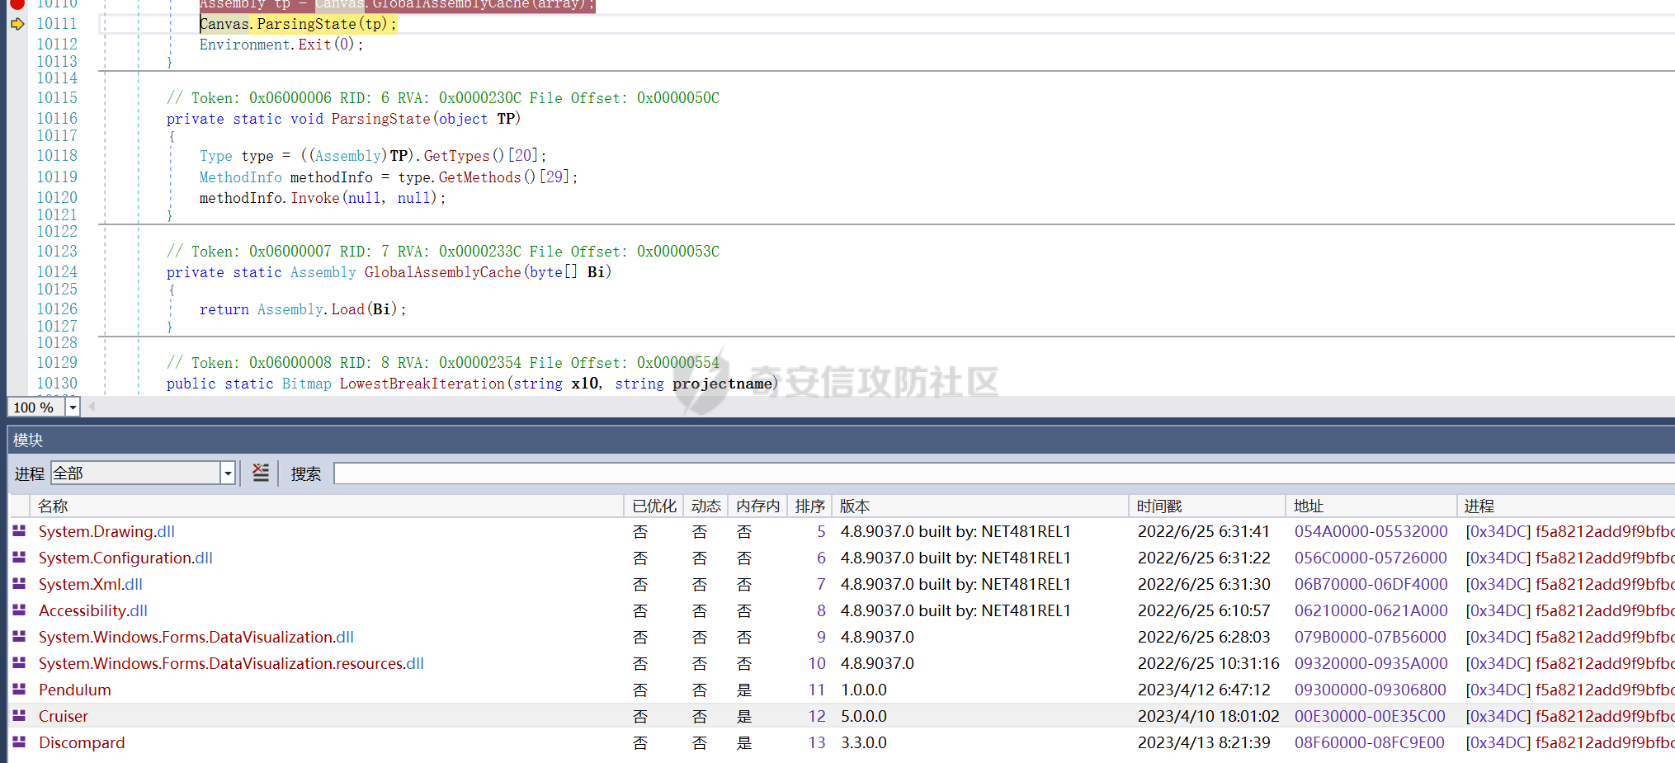This screenshot has height=763, width=1675.
Task: Click address 08F60000-08FC9E00 for Discompard
Action: (x=1369, y=742)
